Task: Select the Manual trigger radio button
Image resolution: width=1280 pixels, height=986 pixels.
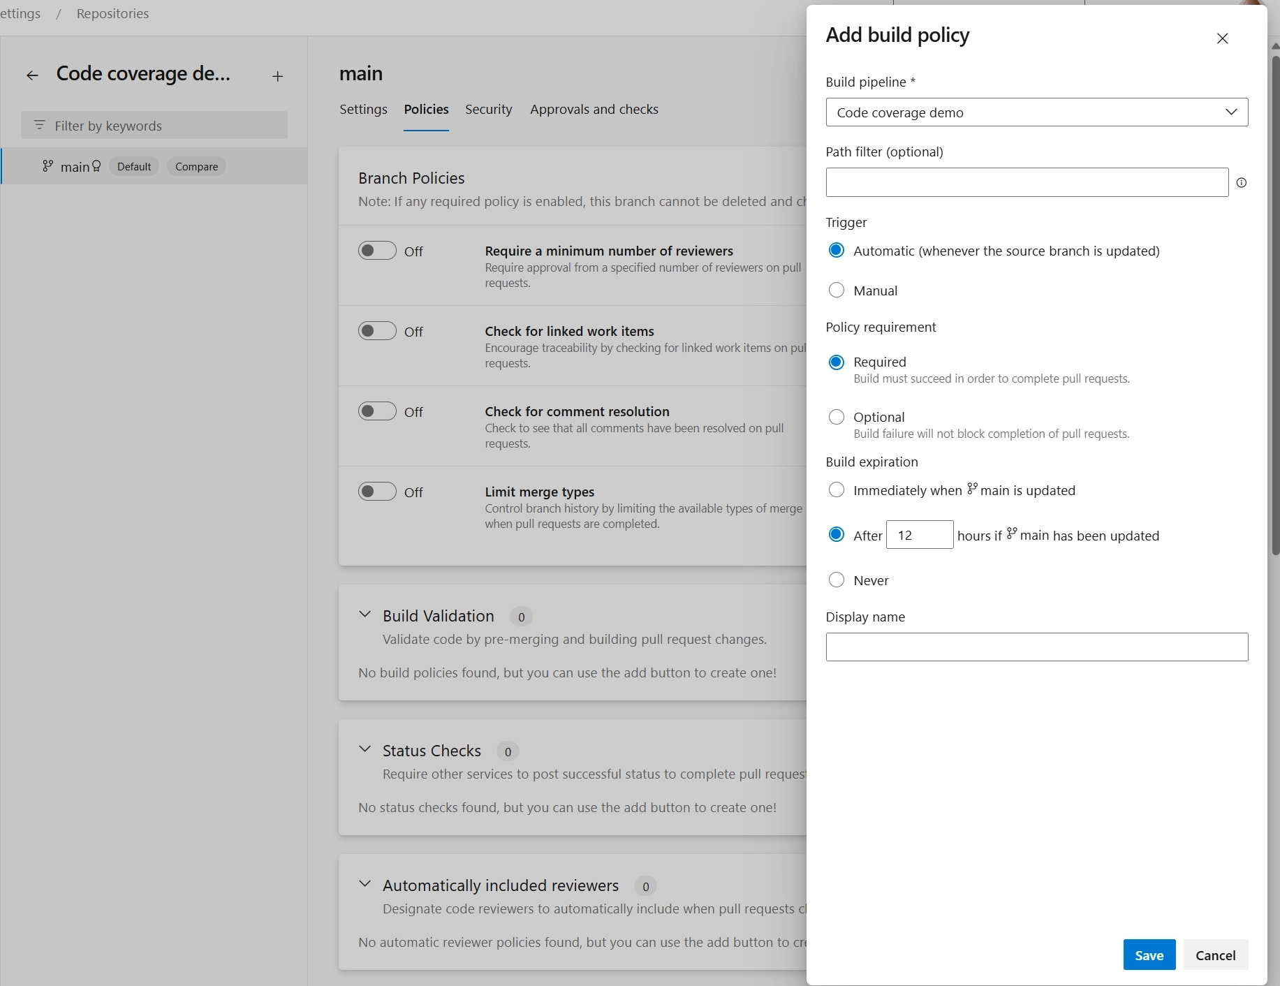Action: point(836,290)
